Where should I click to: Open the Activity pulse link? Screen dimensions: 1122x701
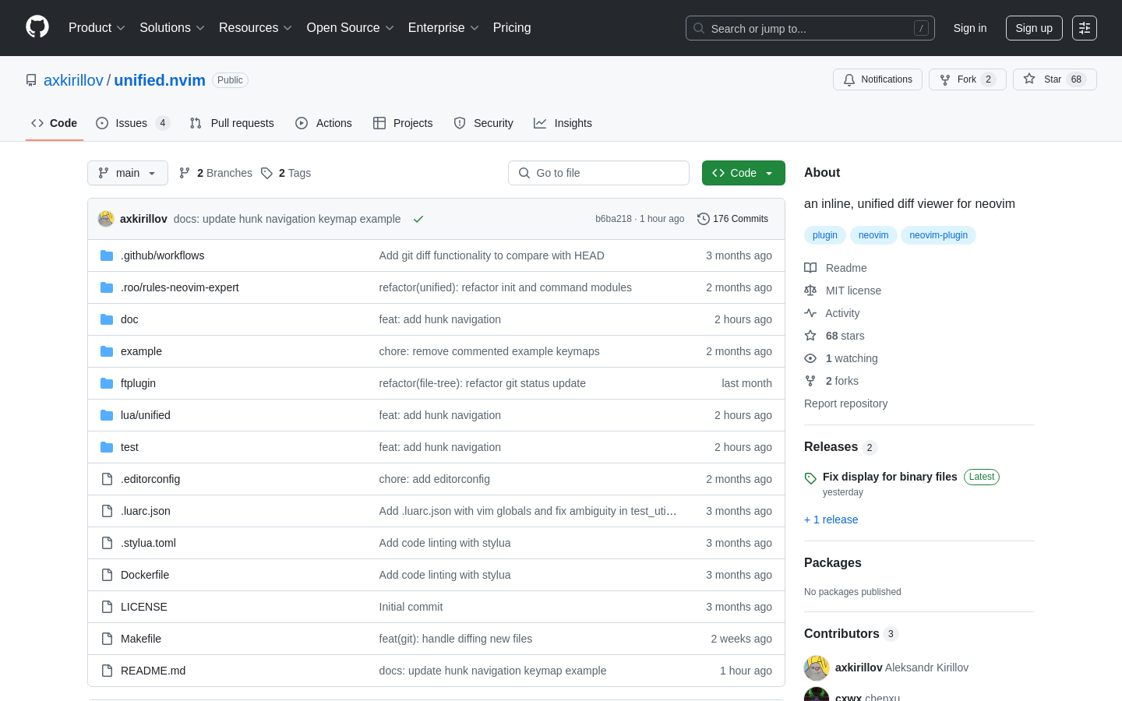click(831, 313)
